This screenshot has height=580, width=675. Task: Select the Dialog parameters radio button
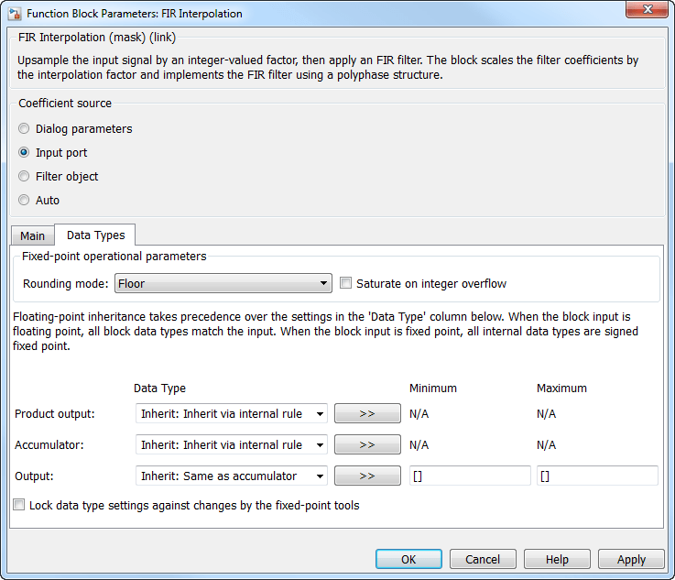(x=25, y=129)
